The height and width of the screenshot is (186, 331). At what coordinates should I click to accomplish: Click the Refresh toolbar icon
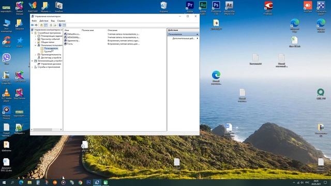coord(51,25)
